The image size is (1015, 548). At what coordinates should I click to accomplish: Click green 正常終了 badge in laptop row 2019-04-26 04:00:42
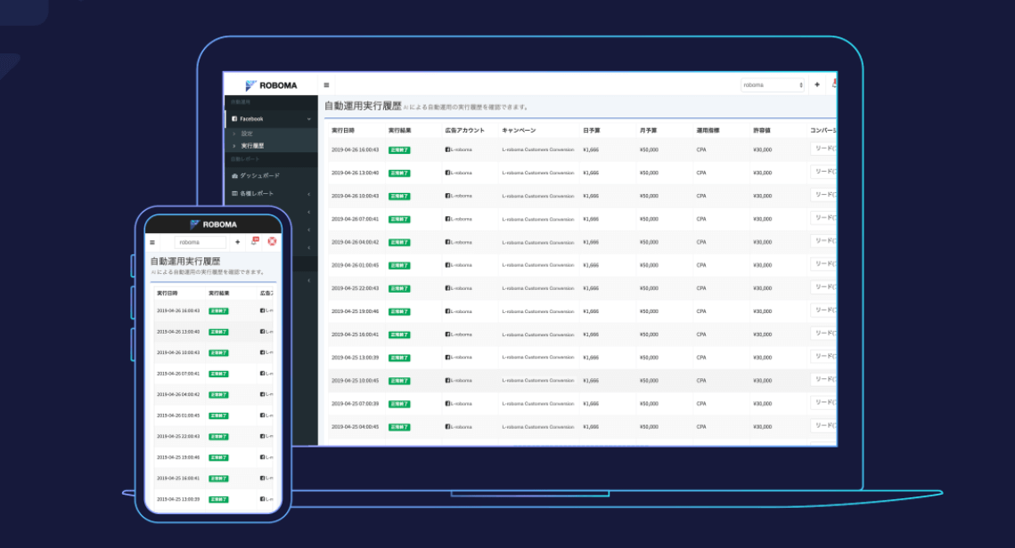tap(398, 242)
